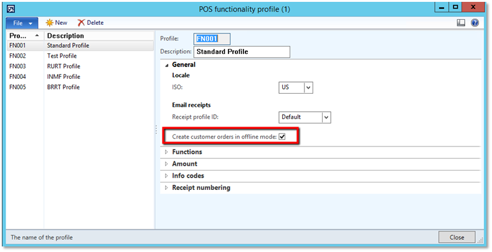Open the Help question mark icon

pos(475,22)
